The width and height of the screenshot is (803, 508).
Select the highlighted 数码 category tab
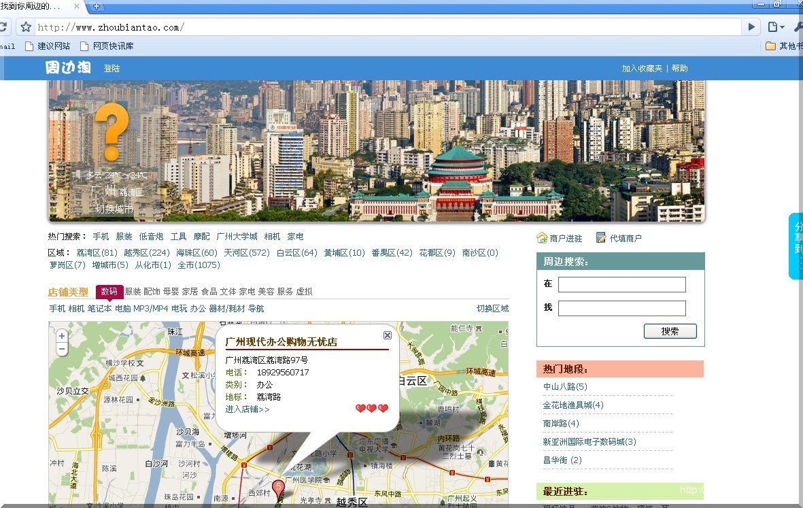(109, 291)
